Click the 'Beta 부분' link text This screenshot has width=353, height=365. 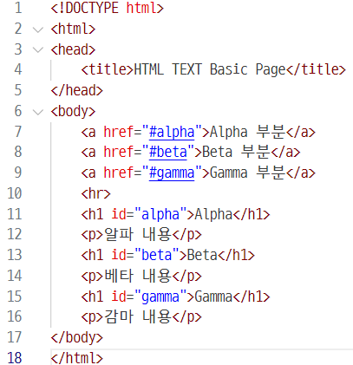pos(236,153)
